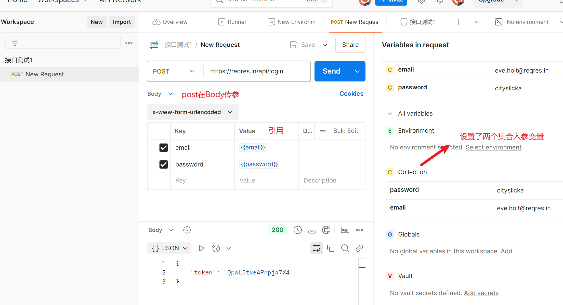Viewport: 563px width, 305px height.
Task: Copy the response body icon
Action: 331,248
